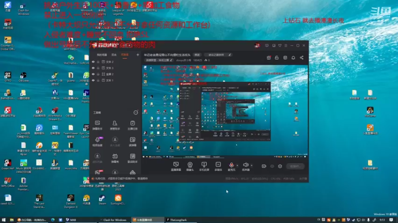
Task: Lock the 文本 1 source
Action: (98, 80)
